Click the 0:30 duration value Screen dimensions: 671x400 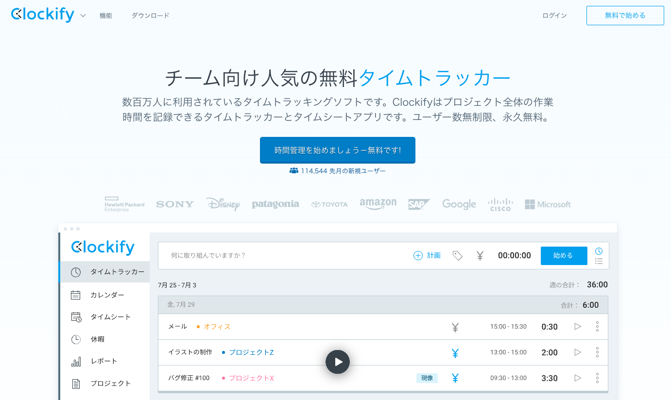[550, 327]
